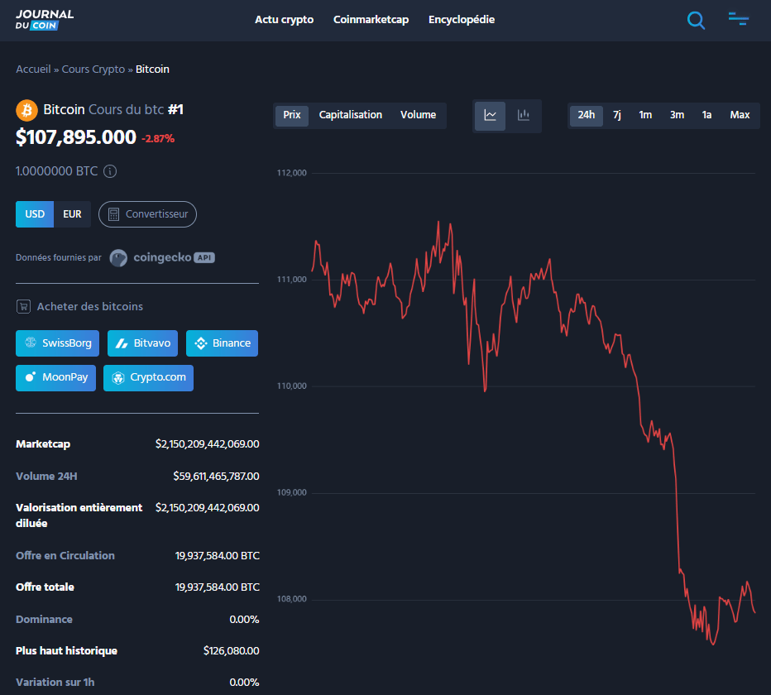The width and height of the screenshot is (771, 695).
Task: Click the info icon next to 1.0000000 BTC
Action: click(x=111, y=171)
